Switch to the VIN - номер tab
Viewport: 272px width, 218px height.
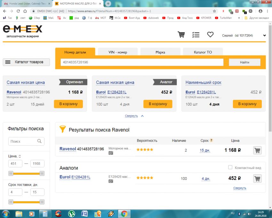pos(118,52)
